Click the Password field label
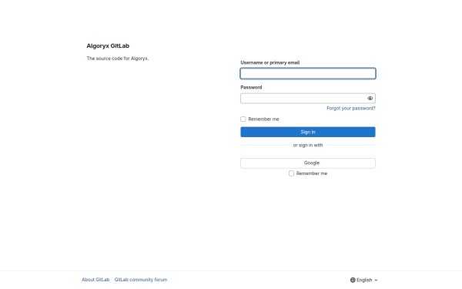The width and height of the screenshot is (462, 289). tap(251, 87)
